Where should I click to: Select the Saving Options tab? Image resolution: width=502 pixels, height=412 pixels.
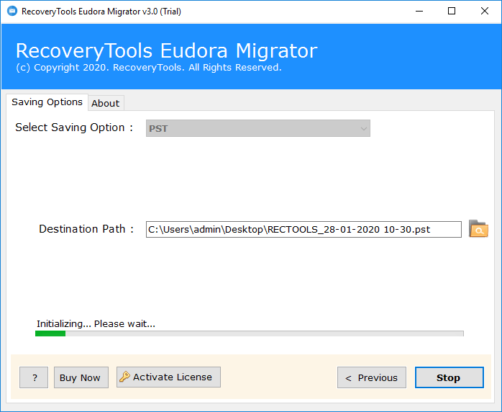(47, 102)
